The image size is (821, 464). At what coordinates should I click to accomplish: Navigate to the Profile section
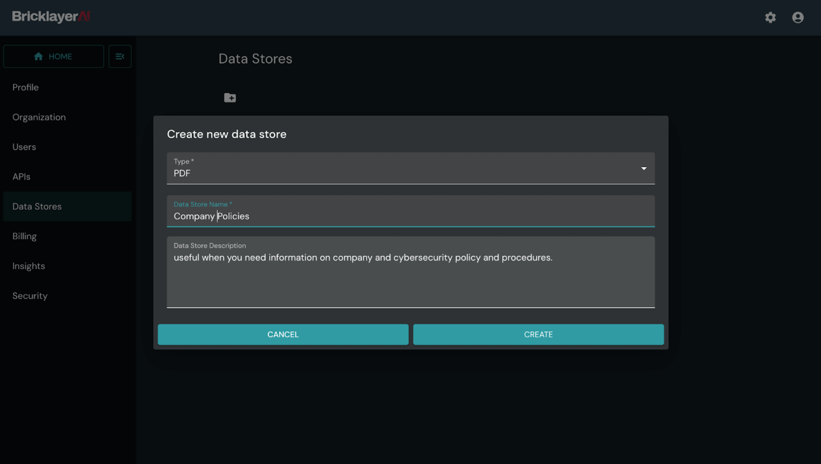point(25,87)
